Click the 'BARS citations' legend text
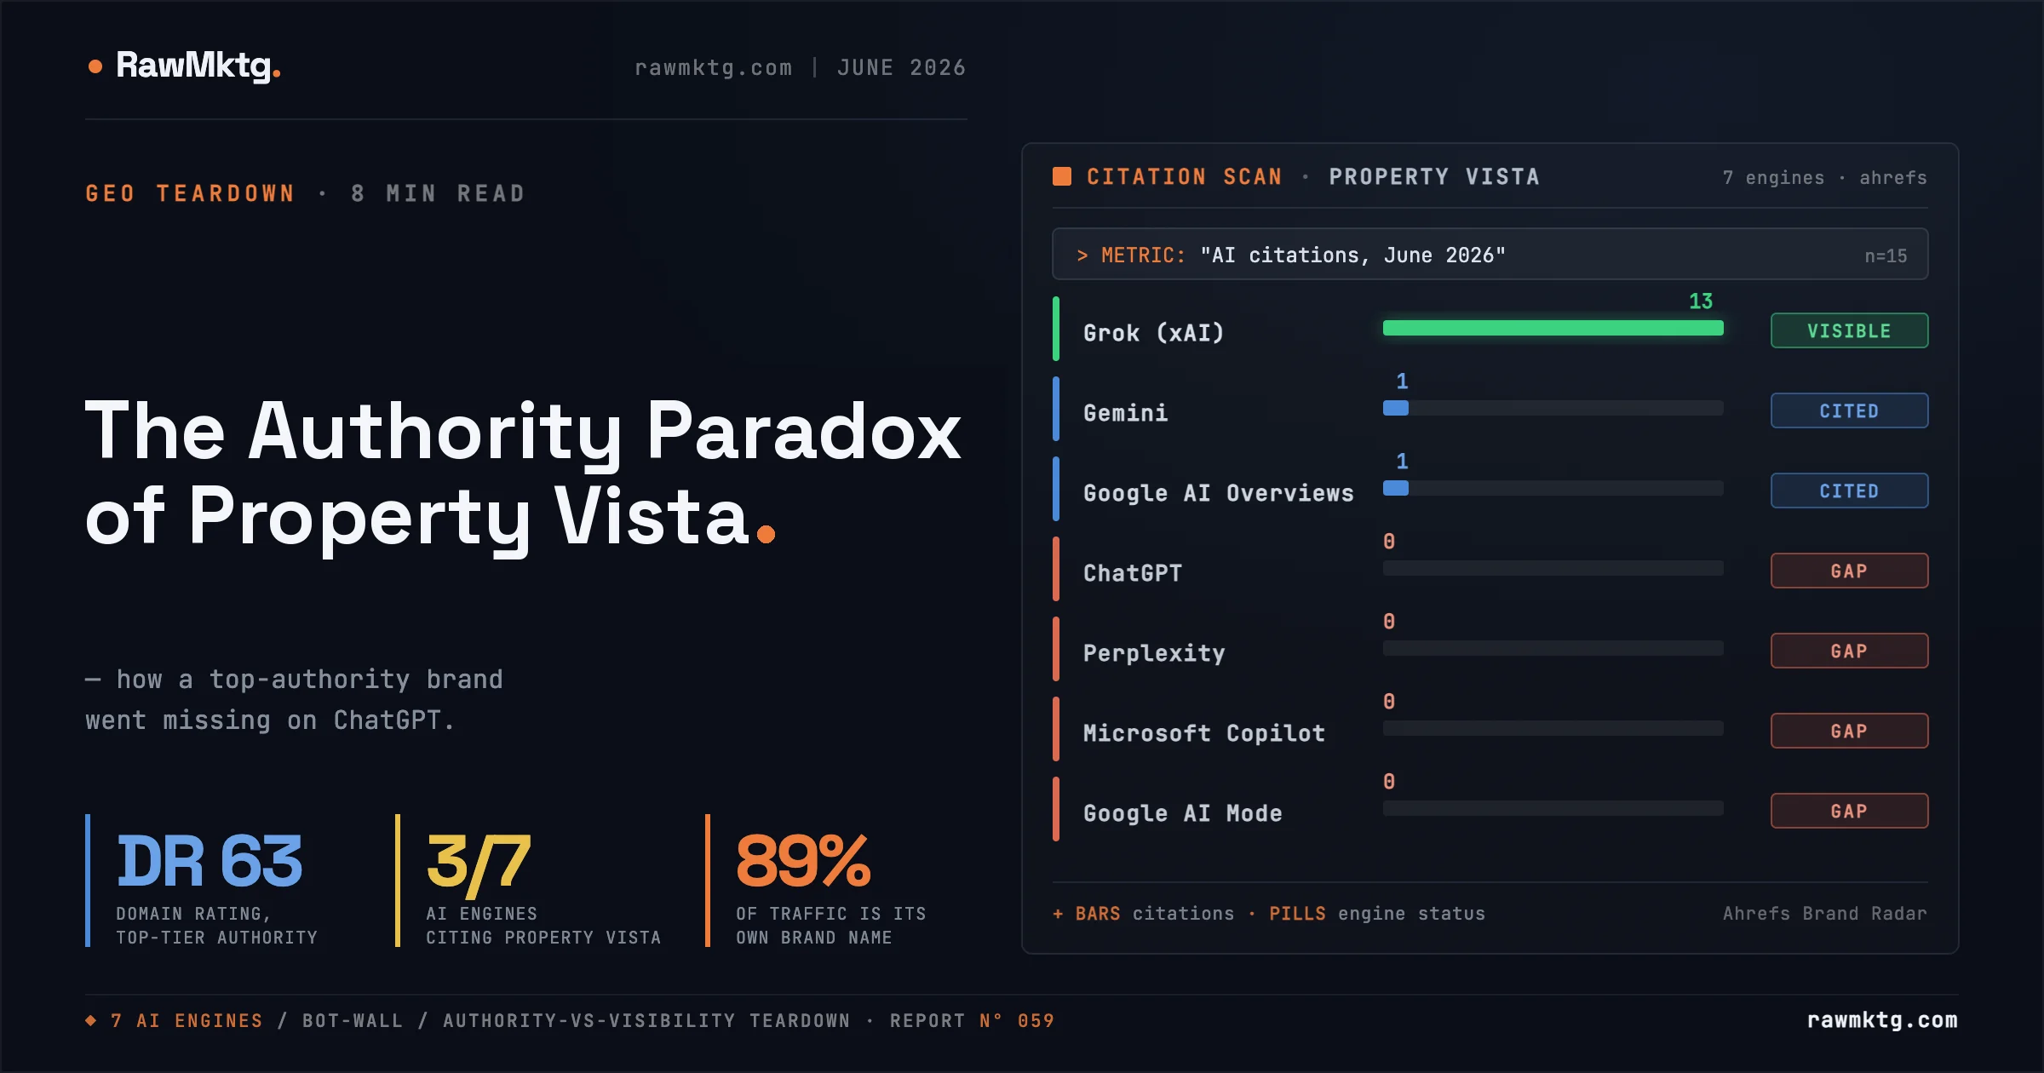 point(1154,913)
